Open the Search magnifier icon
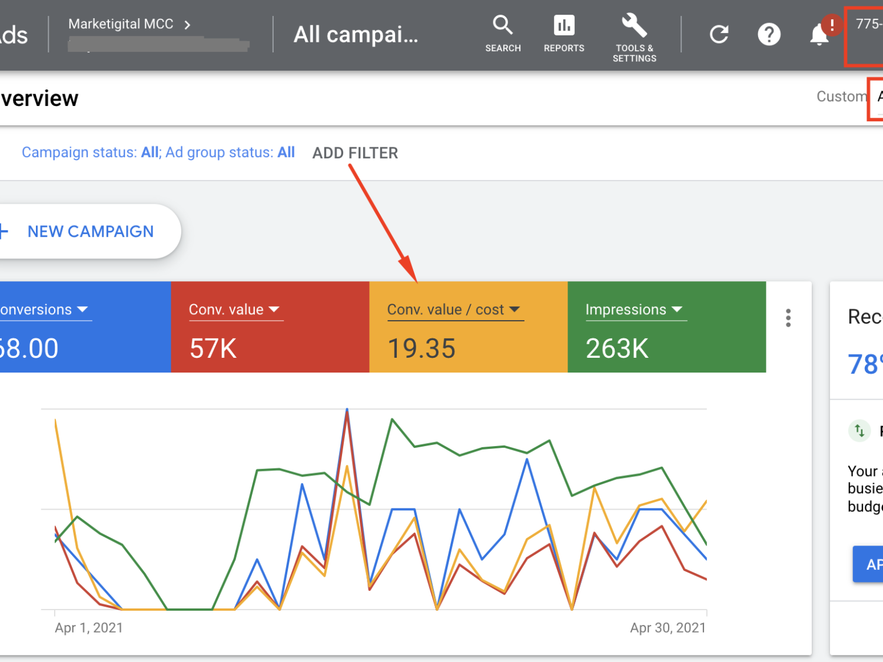Viewport: 883px width, 662px height. tap(503, 34)
